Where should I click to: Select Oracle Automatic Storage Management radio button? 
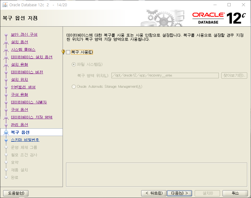click(x=74, y=87)
